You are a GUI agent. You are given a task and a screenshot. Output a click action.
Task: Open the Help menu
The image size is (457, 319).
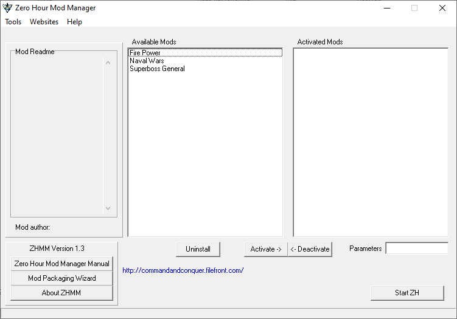pyautogui.click(x=74, y=22)
